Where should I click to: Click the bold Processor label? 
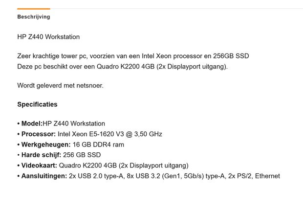click(x=38, y=134)
